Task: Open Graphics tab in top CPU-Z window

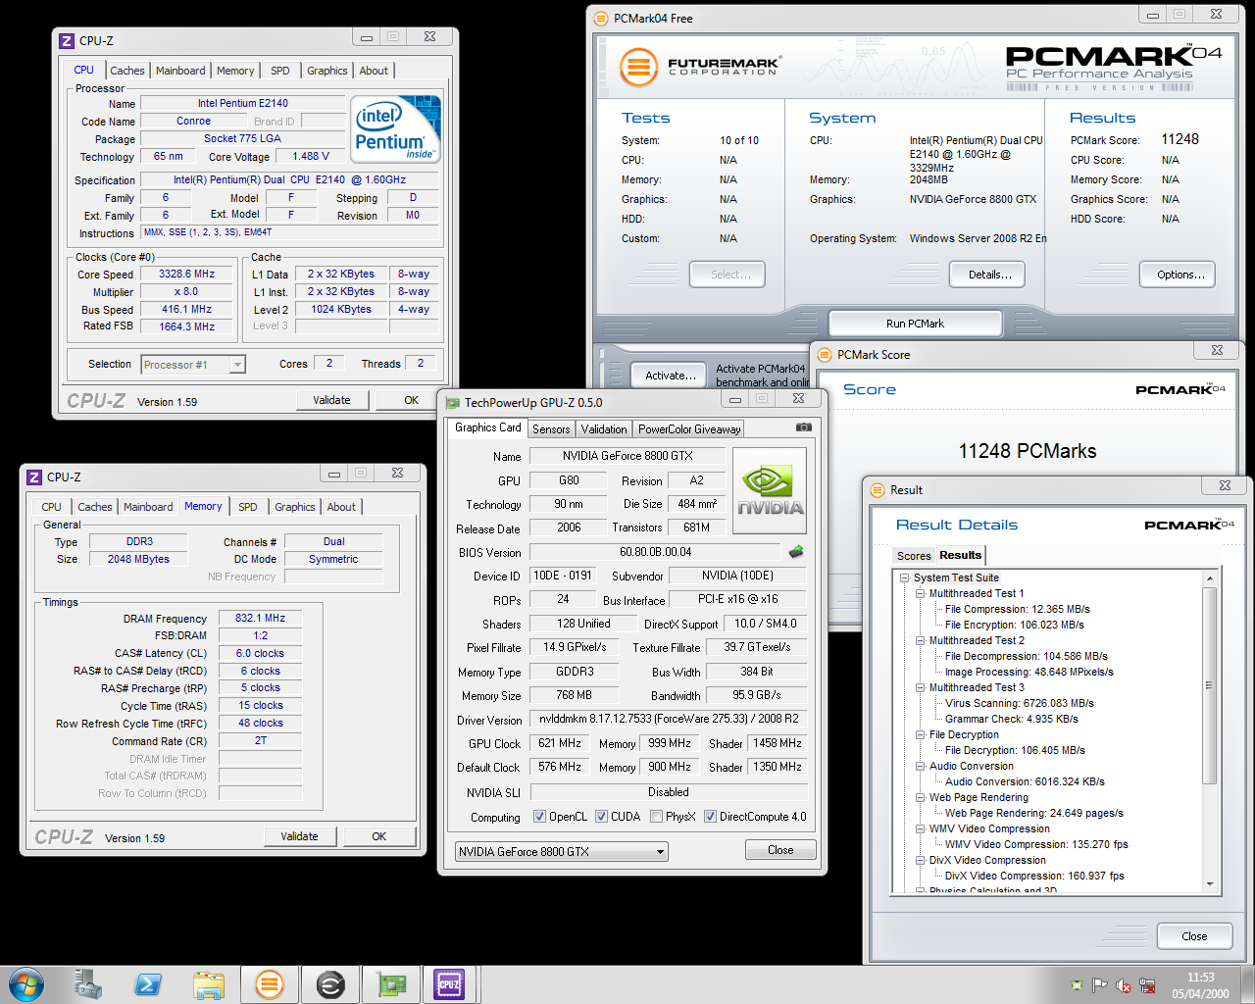Action: point(326,71)
